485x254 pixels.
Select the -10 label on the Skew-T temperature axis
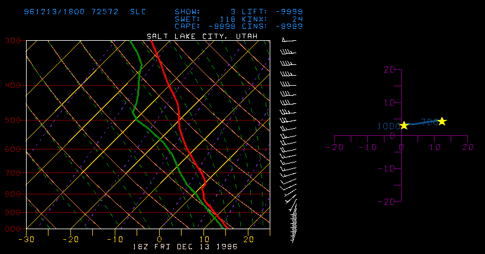pyautogui.click(x=115, y=239)
